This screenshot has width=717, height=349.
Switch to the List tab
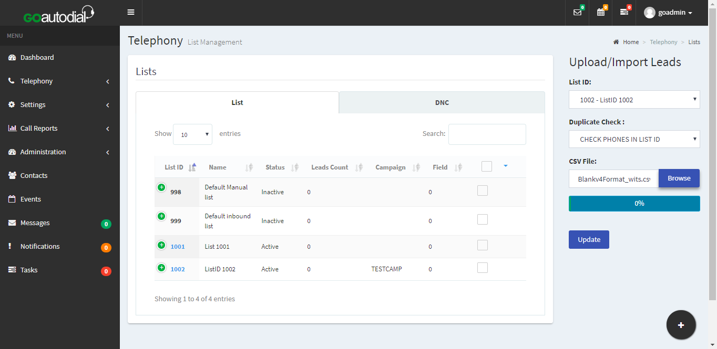238,102
